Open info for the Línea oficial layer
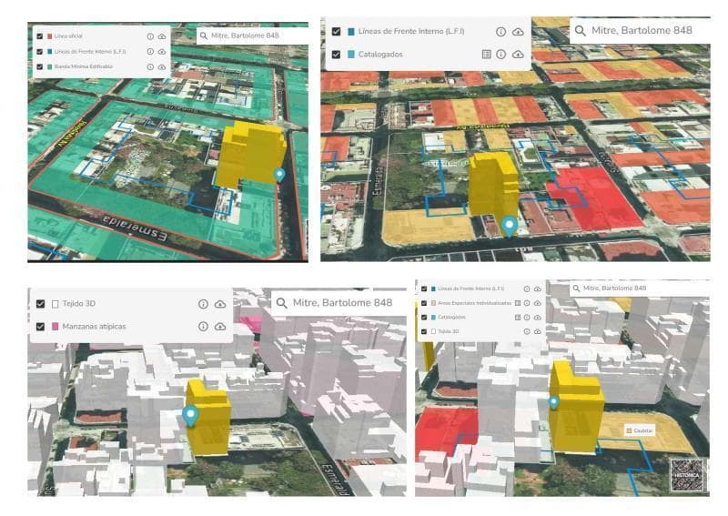The width and height of the screenshot is (728, 516). pyautogui.click(x=149, y=36)
